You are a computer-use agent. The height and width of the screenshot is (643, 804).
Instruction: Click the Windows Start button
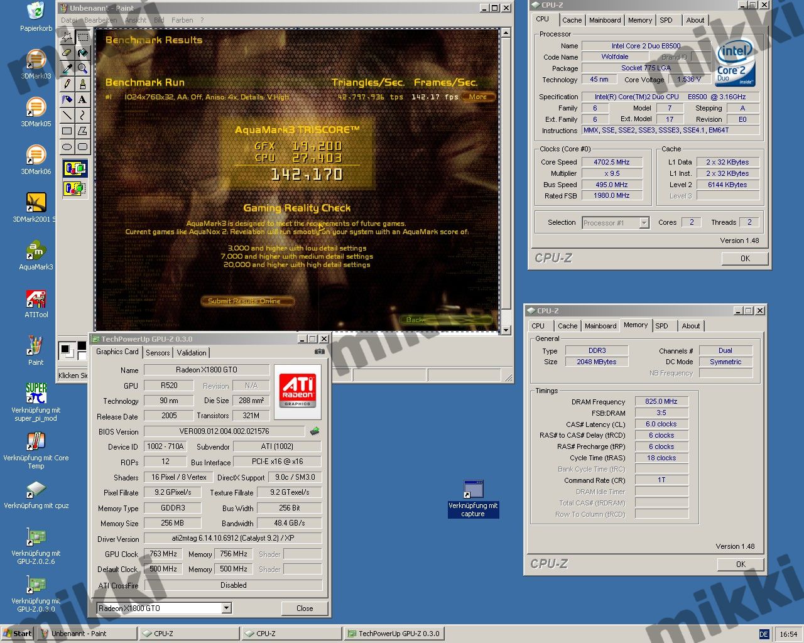click(18, 634)
